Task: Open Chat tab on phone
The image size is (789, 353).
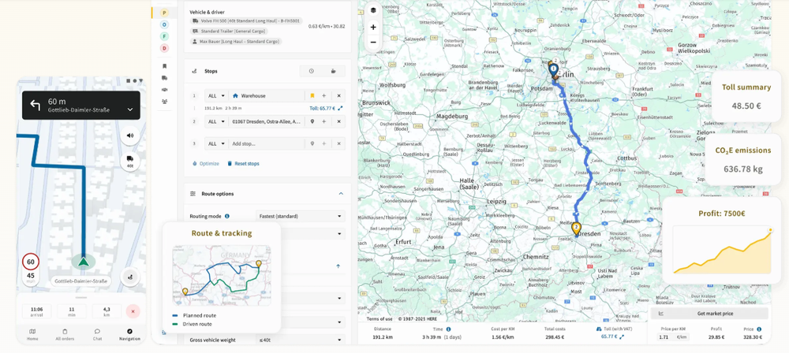Action: [97, 334]
